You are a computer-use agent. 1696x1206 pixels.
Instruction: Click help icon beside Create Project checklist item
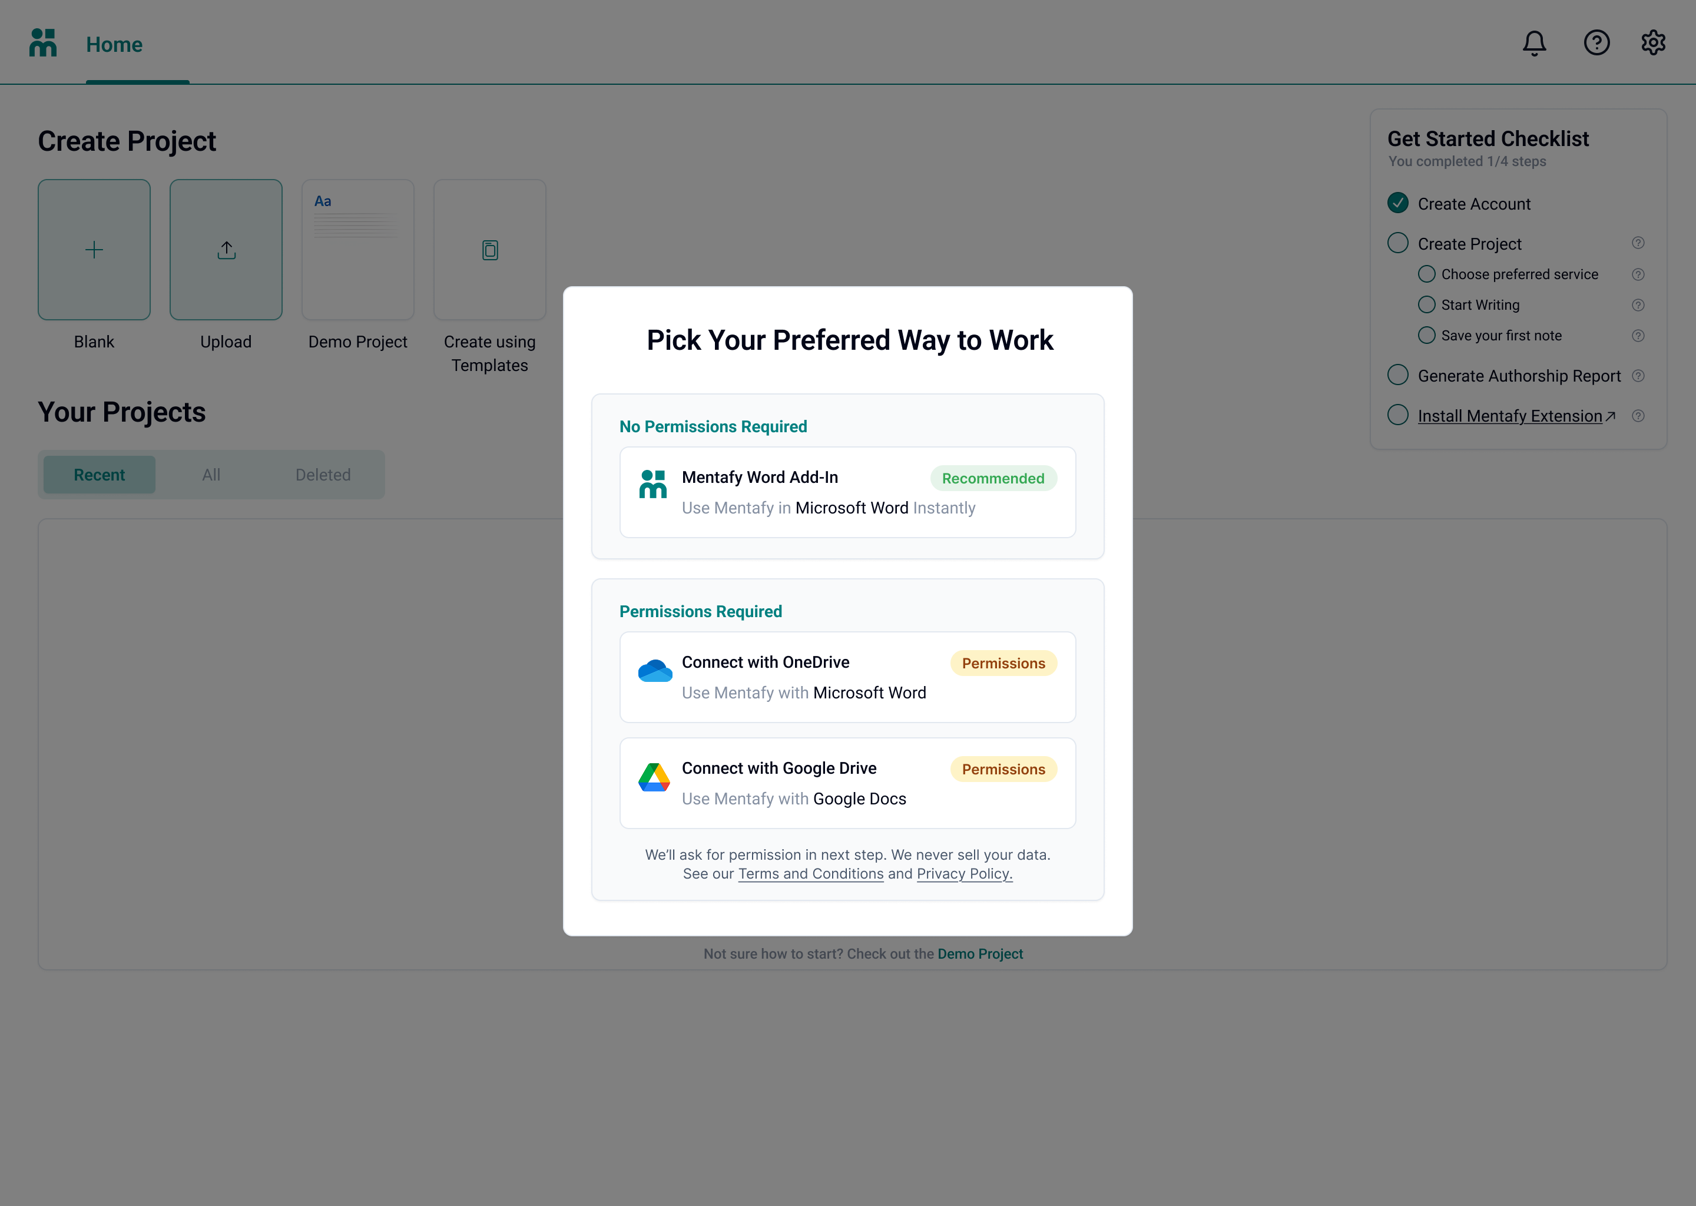pyautogui.click(x=1638, y=243)
